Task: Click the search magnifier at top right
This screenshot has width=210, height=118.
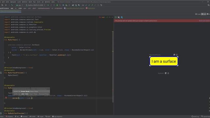Action: point(208,5)
